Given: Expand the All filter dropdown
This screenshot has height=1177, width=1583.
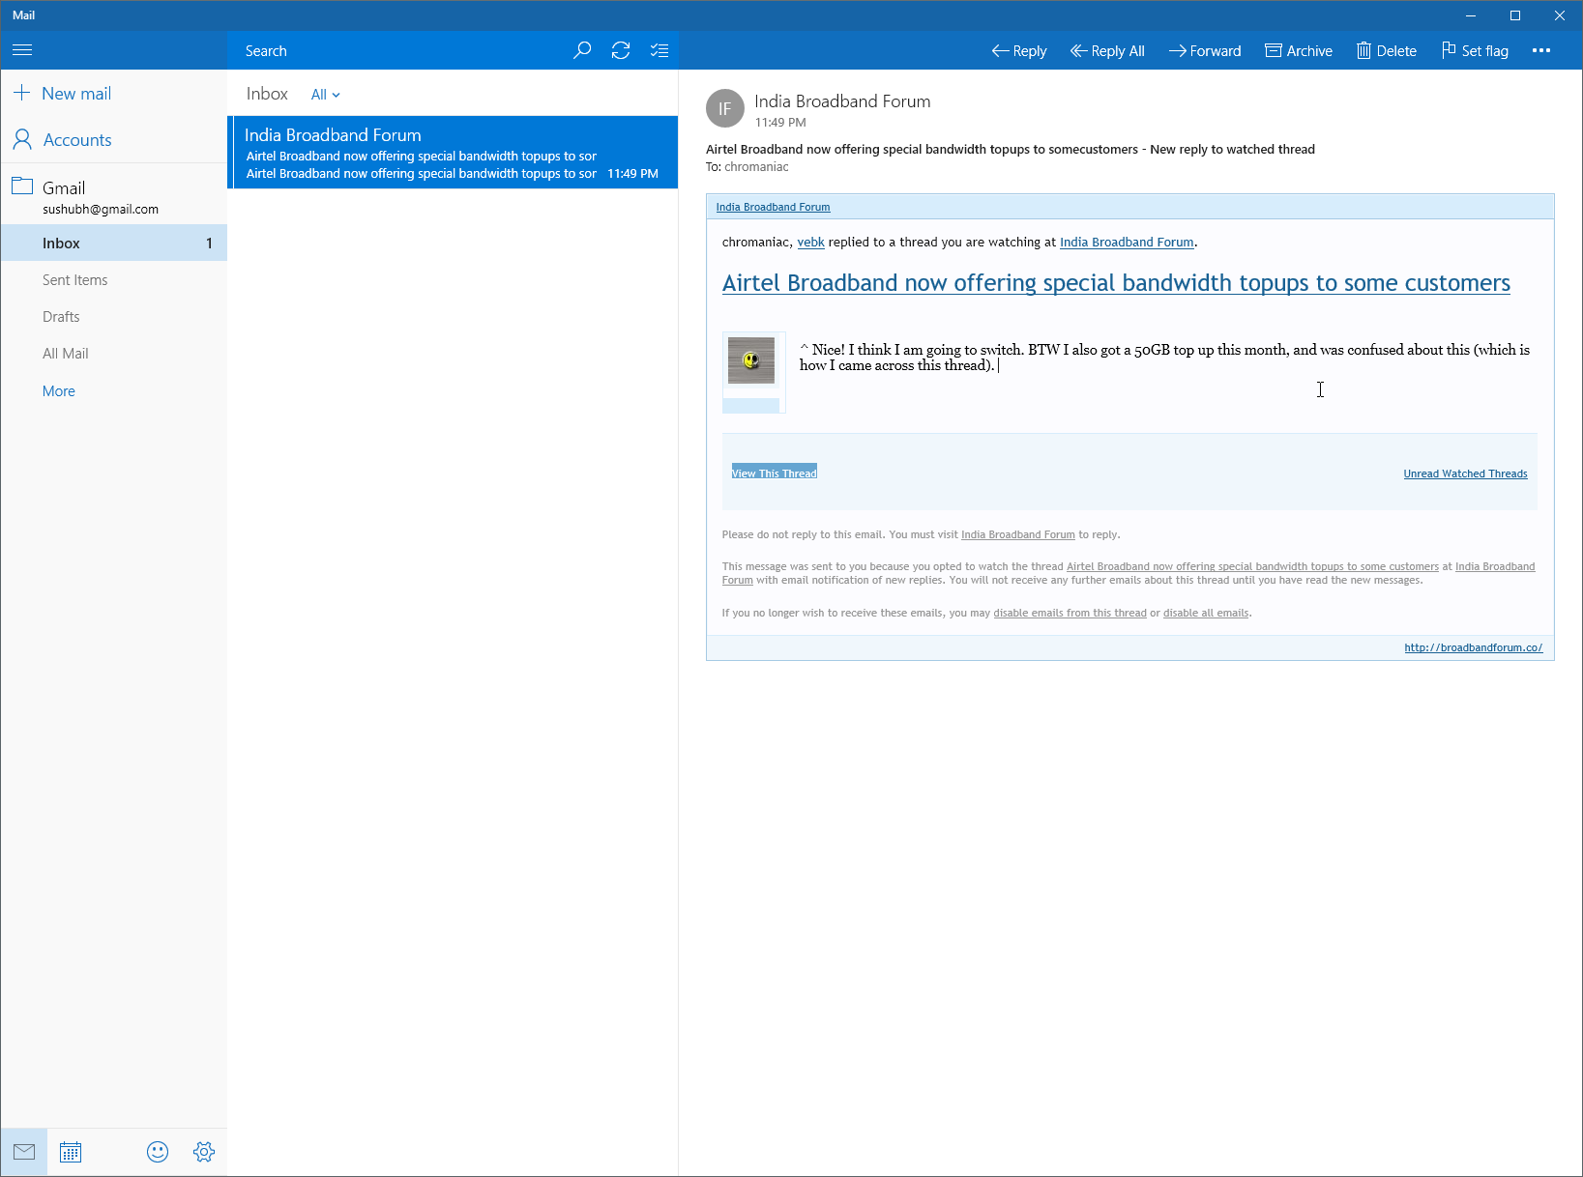Looking at the screenshot, I should pyautogui.click(x=325, y=95).
